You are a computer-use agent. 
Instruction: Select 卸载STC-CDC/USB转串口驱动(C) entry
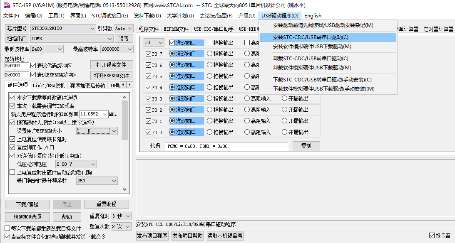pyautogui.click(x=328, y=59)
